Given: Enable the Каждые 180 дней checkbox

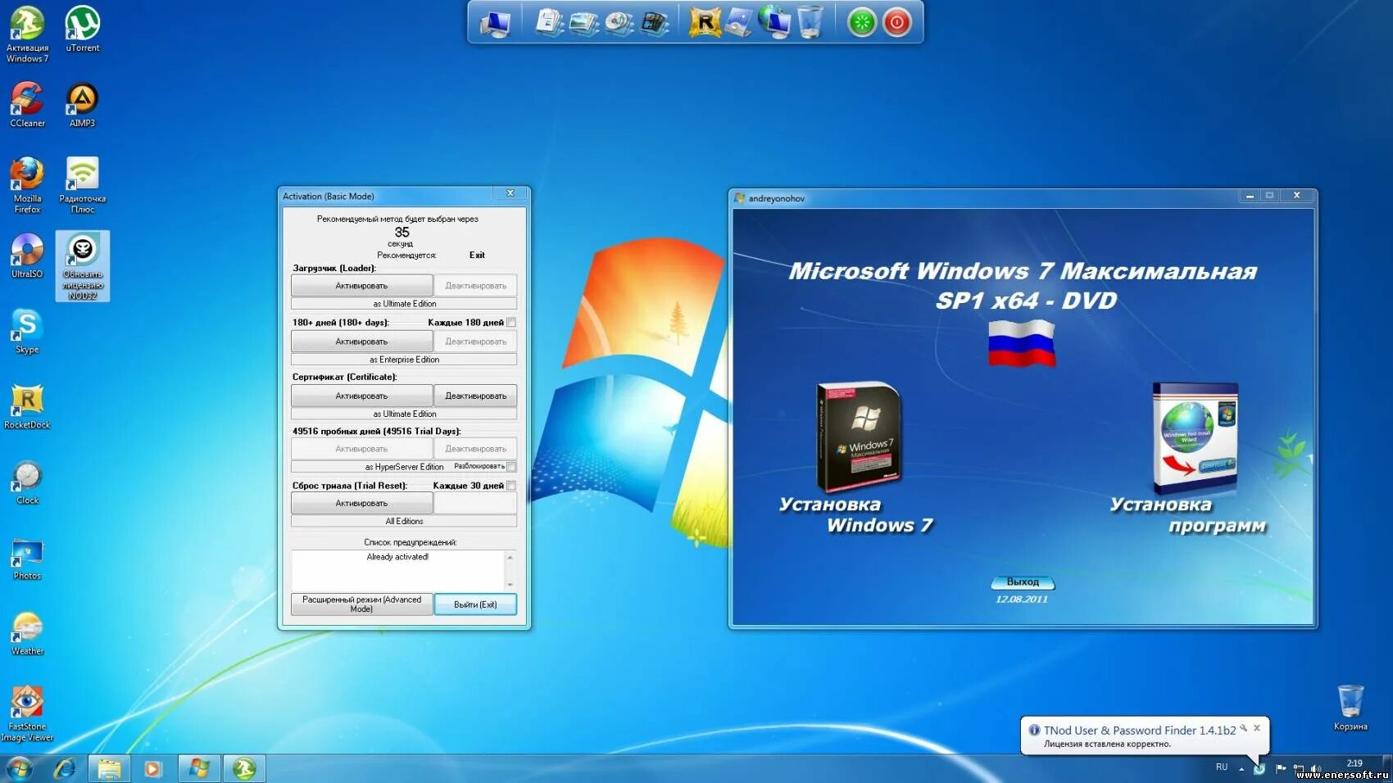Looking at the screenshot, I should coord(511,323).
